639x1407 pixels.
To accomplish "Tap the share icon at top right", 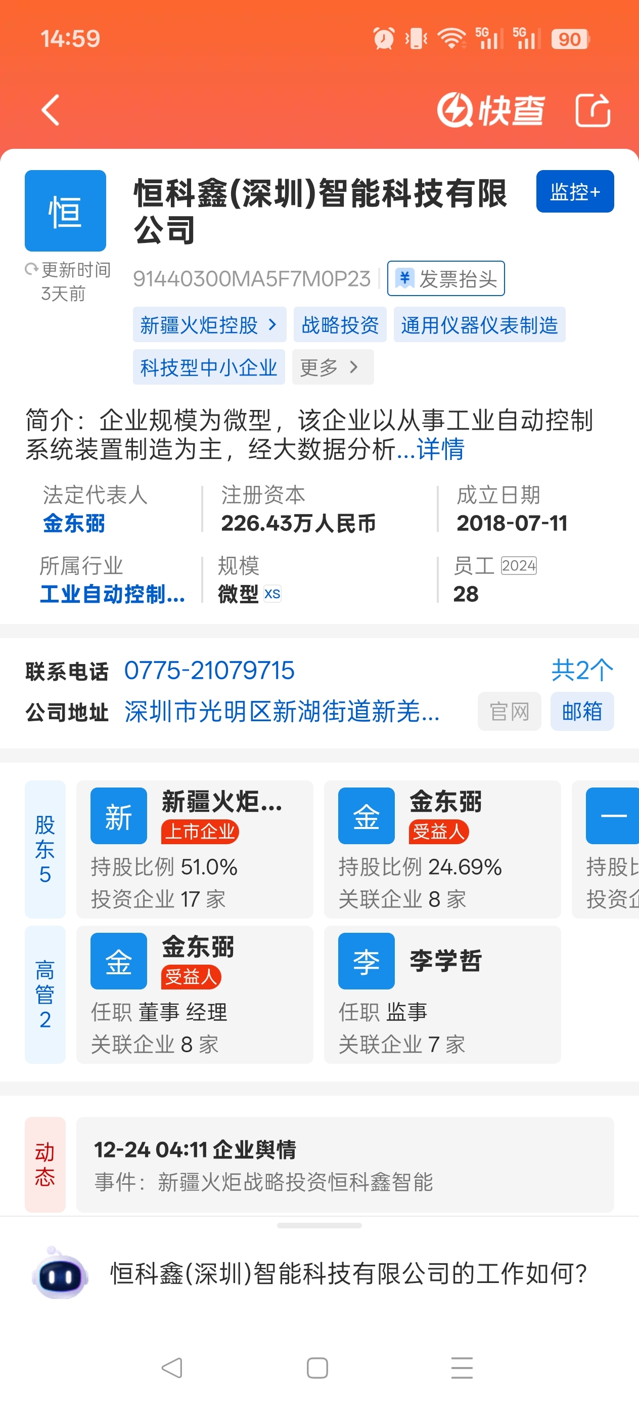I will (592, 110).
